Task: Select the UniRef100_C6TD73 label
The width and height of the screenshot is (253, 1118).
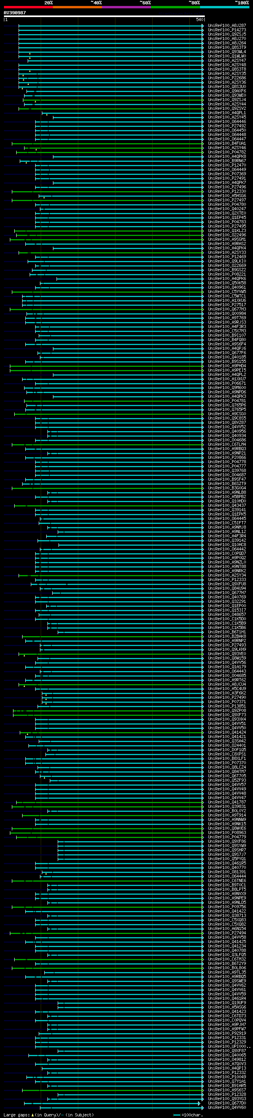Action: point(227,1016)
